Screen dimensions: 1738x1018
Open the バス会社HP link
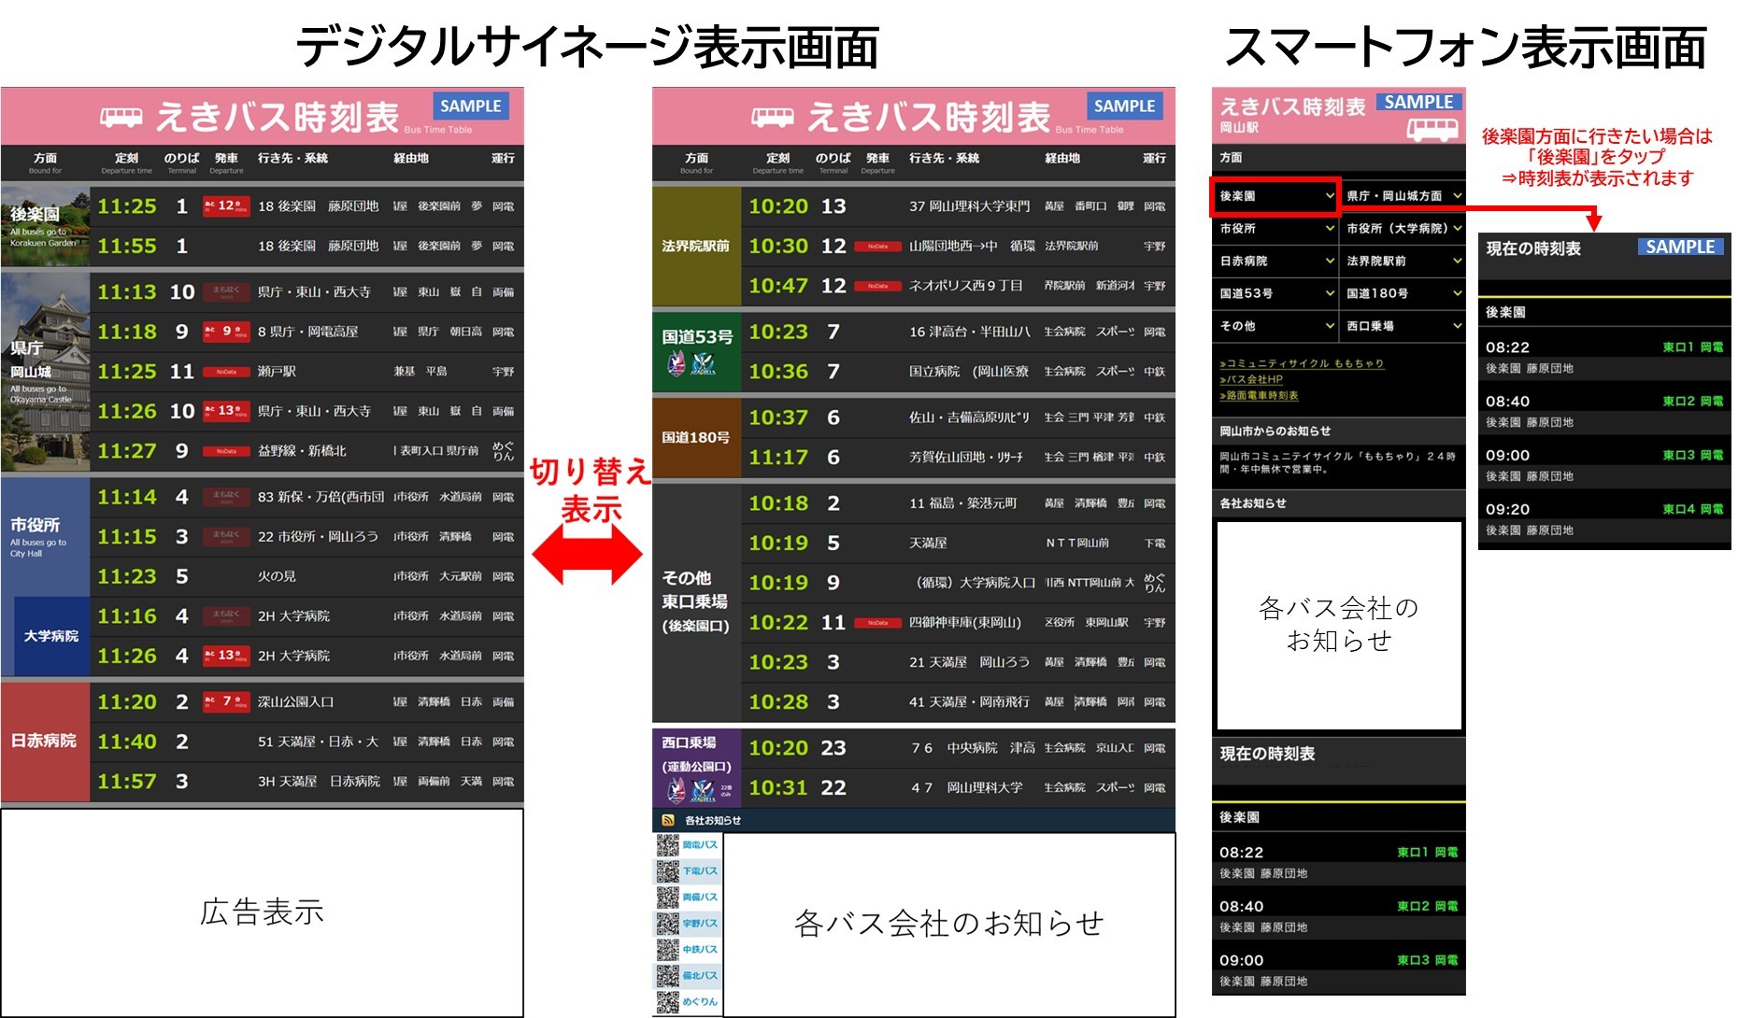(x=1251, y=379)
